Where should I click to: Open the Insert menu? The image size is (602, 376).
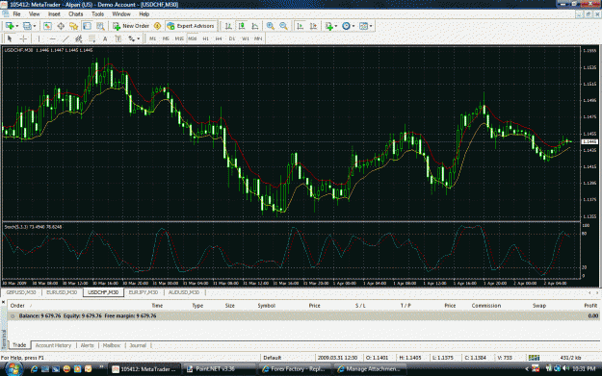54,14
